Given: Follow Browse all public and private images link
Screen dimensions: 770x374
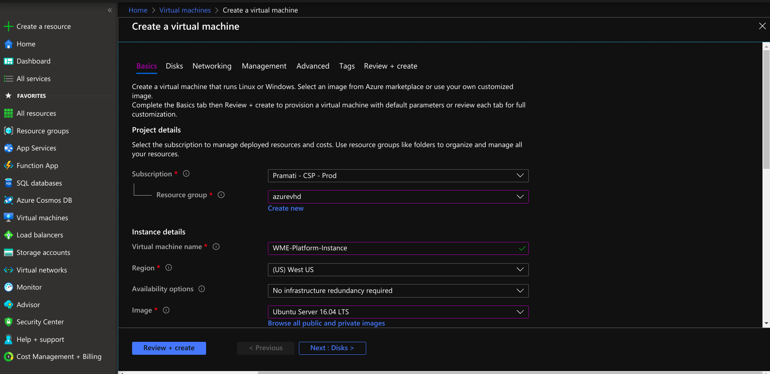Looking at the screenshot, I should click(326, 323).
